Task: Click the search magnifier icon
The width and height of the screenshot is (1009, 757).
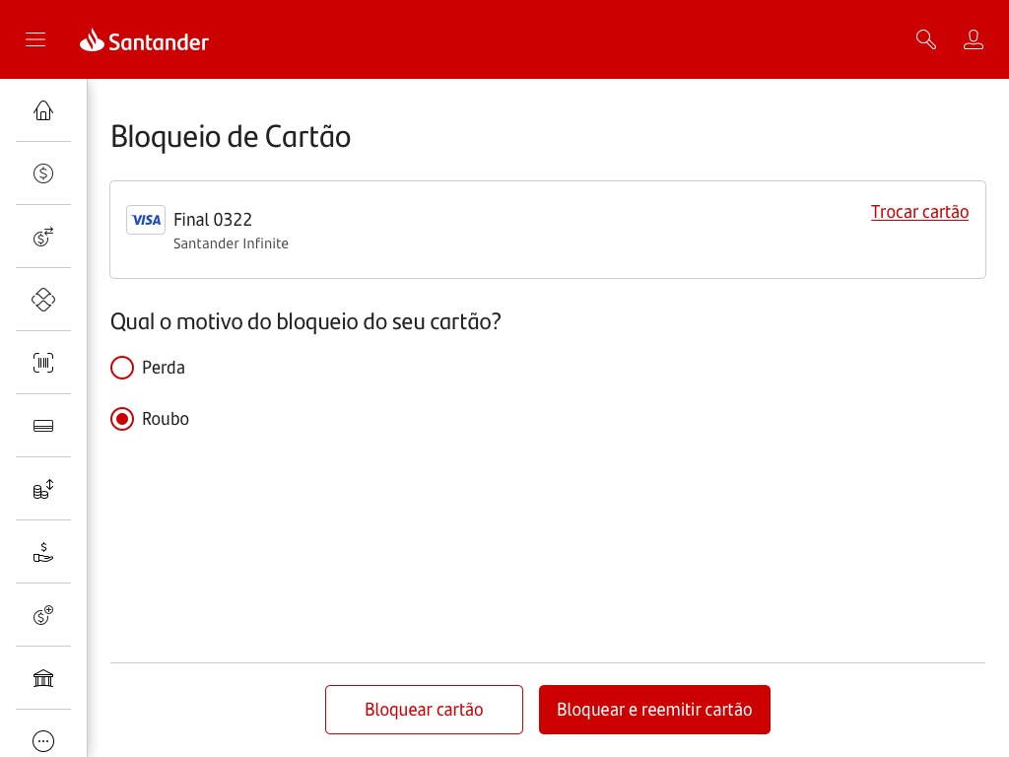Action: click(x=926, y=39)
